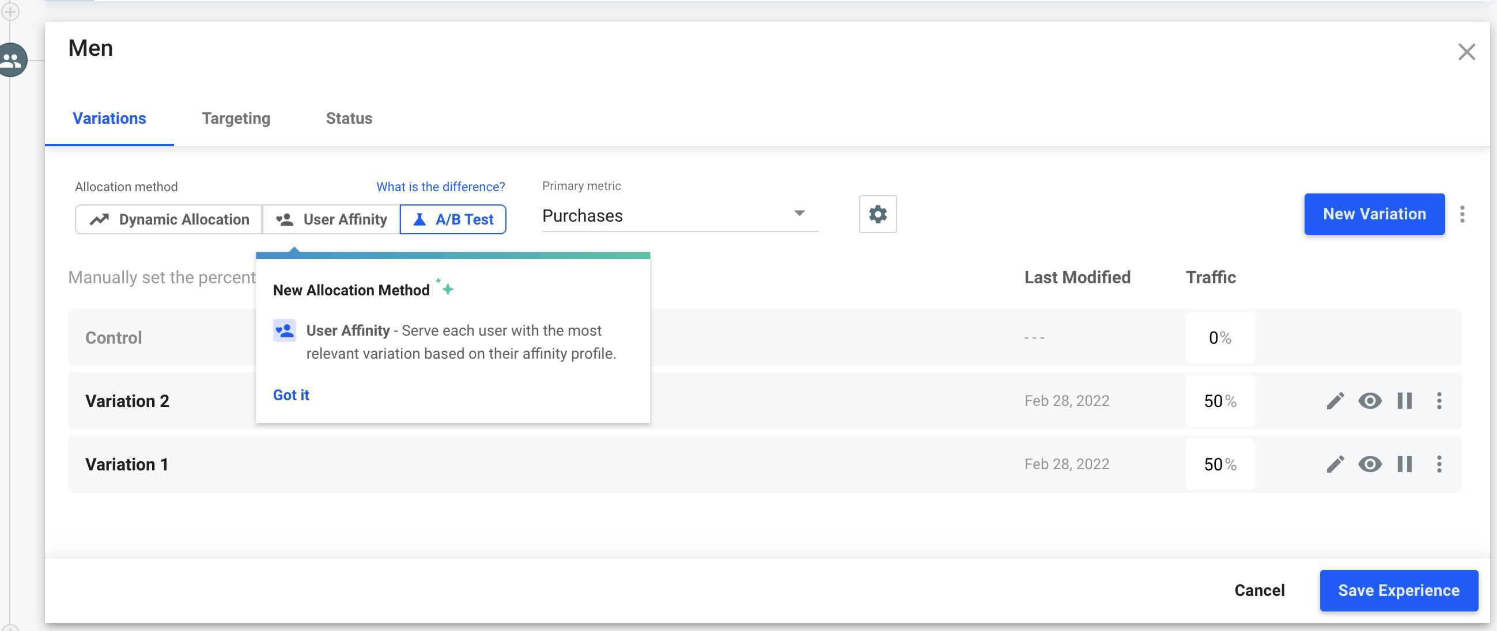Image resolution: width=1497 pixels, height=631 pixels.
Task: Edit Variation 2 with the pencil icon
Action: (1335, 401)
